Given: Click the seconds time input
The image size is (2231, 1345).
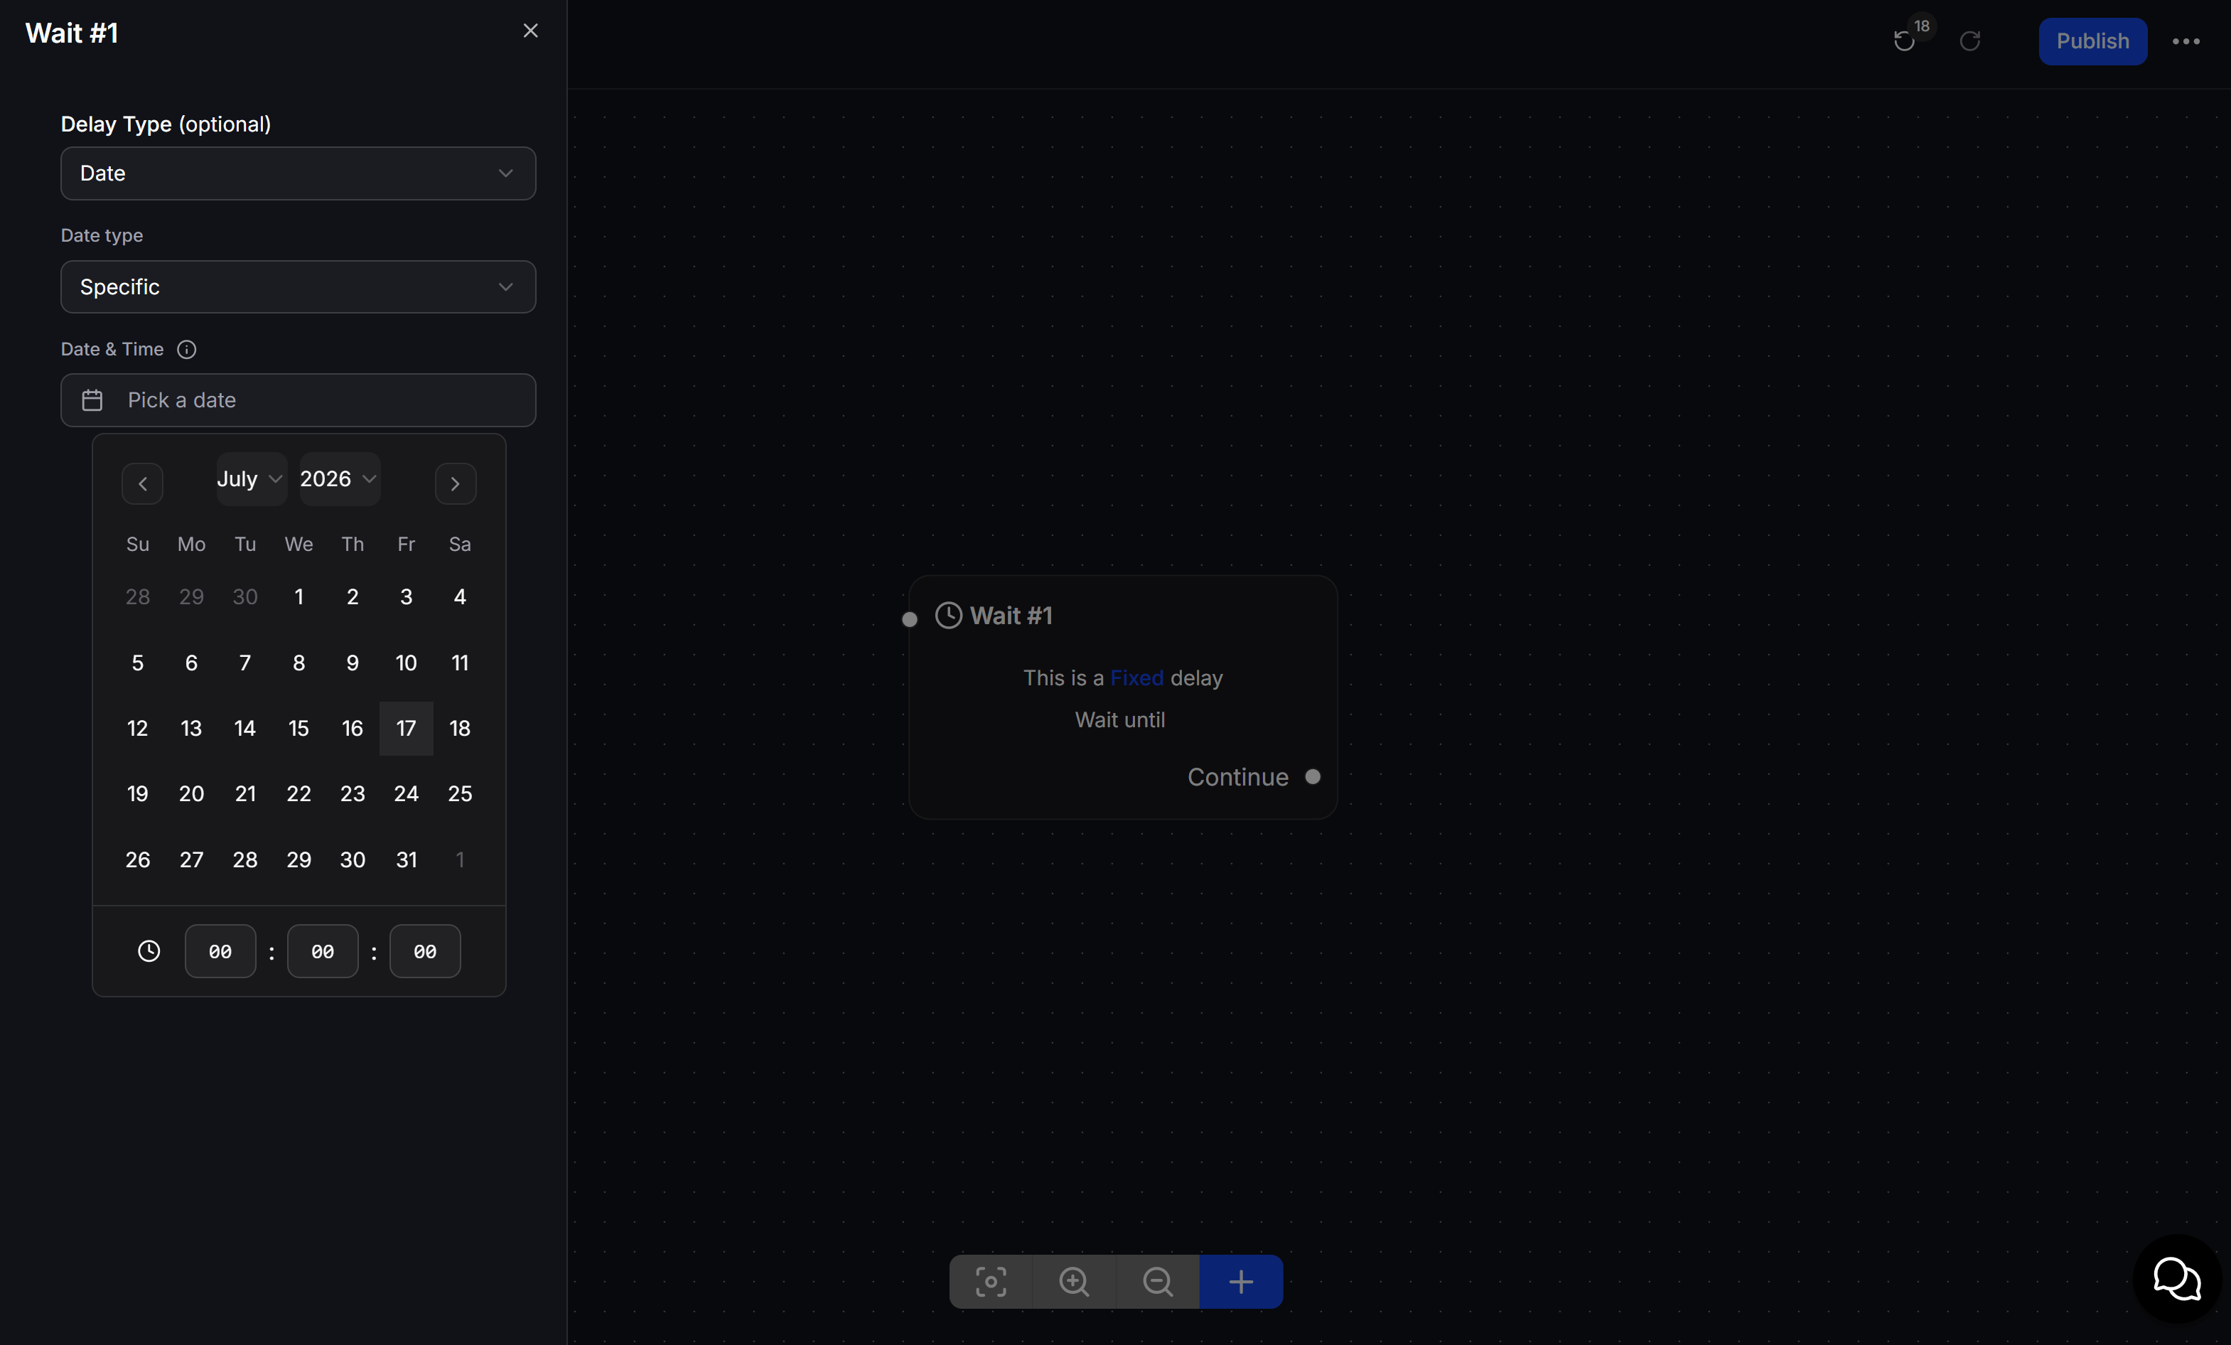Looking at the screenshot, I should [424, 951].
